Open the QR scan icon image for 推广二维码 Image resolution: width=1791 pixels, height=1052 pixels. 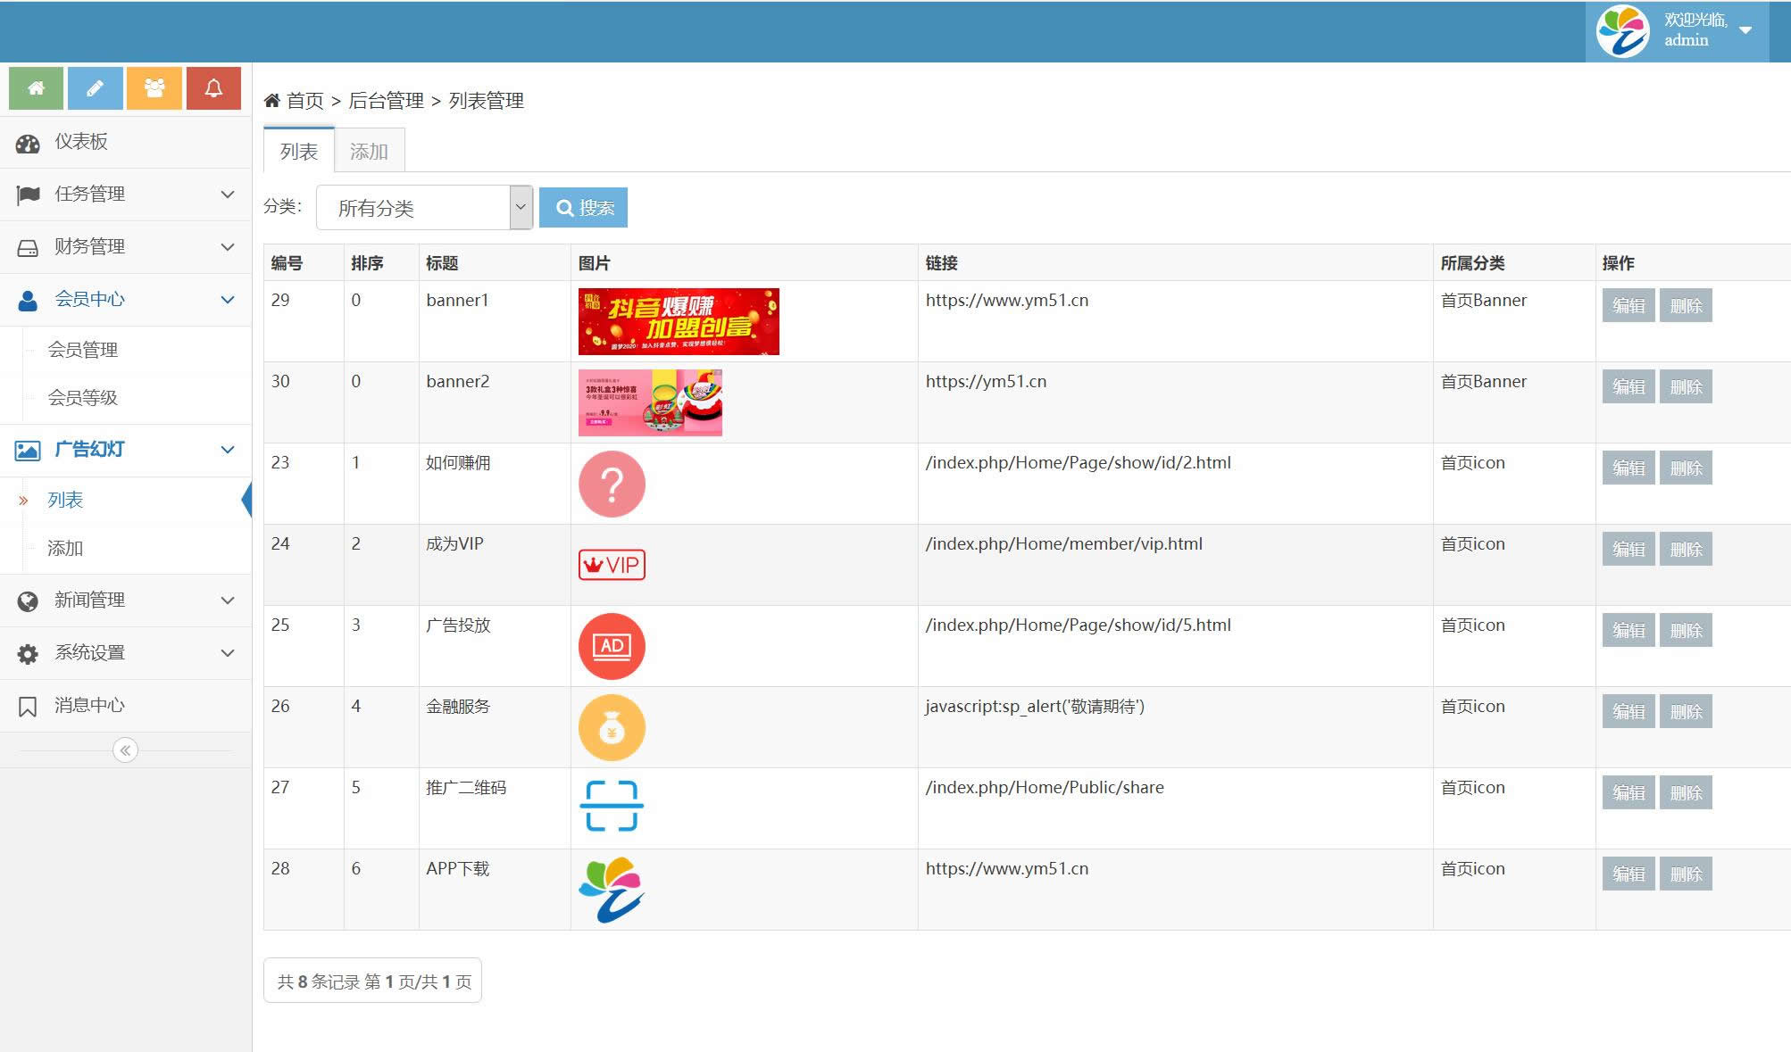[x=612, y=807]
